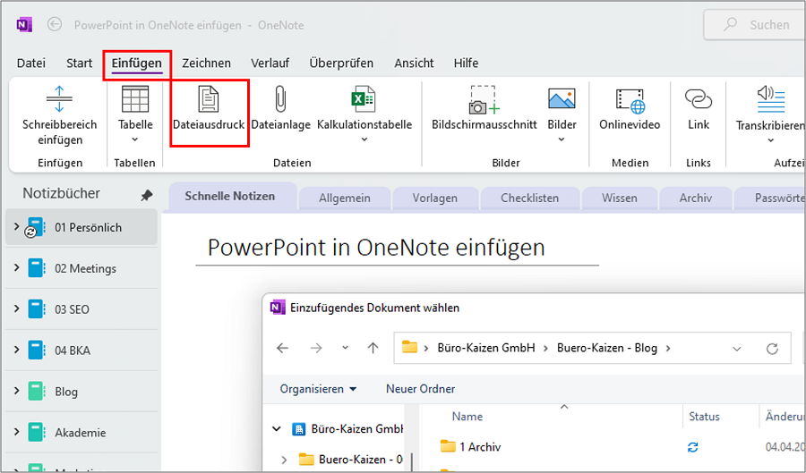Open the Kalkulationstabelle dropdown arrow
The height and width of the screenshot is (473, 806).
point(364,139)
